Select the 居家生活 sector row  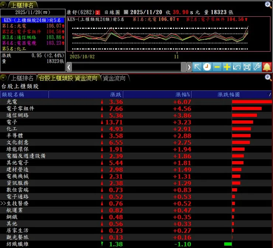coord(136,230)
